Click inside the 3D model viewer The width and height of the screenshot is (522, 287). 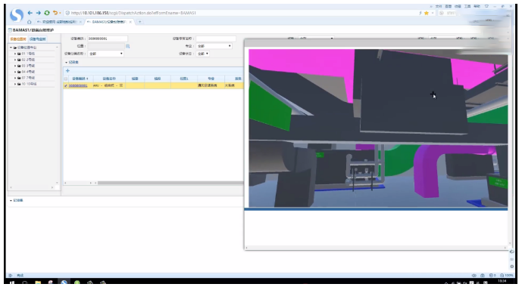378,128
